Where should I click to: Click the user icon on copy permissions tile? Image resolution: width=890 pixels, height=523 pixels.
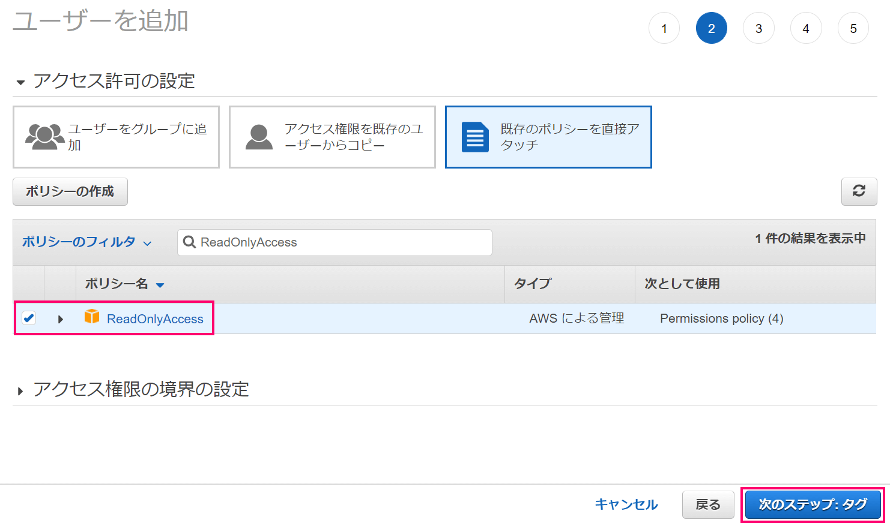coord(259,137)
